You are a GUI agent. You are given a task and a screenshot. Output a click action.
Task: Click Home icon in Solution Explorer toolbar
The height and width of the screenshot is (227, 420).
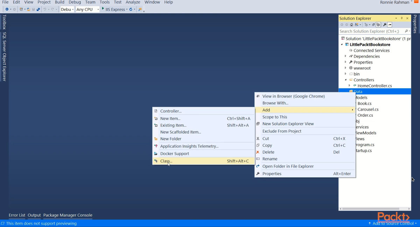351,25
